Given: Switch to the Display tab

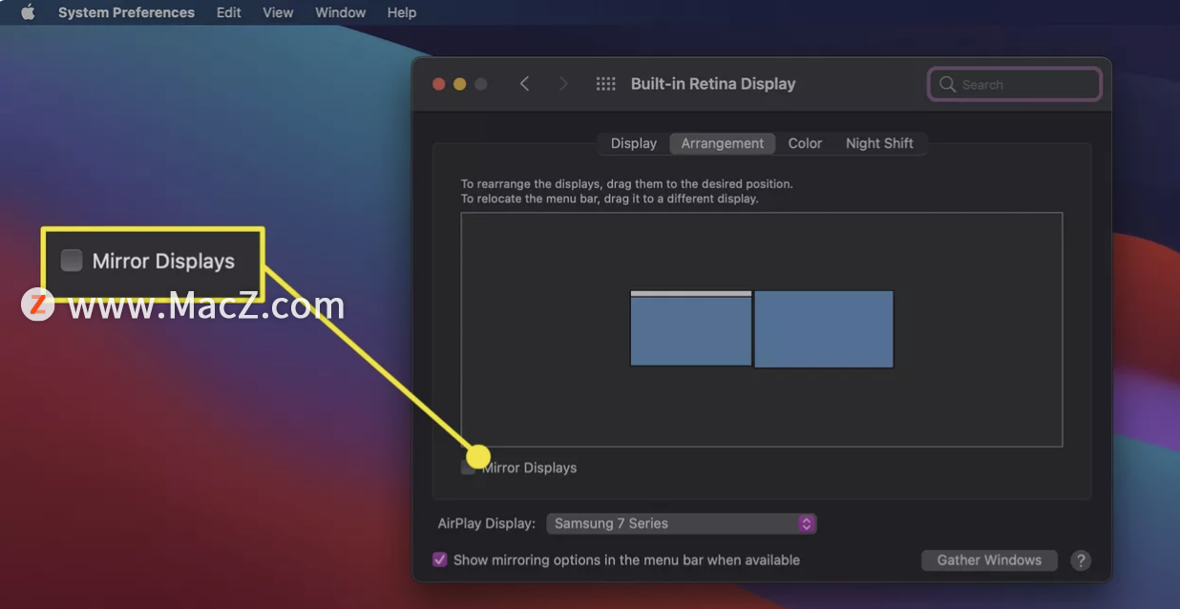Looking at the screenshot, I should click(x=634, y=143).
